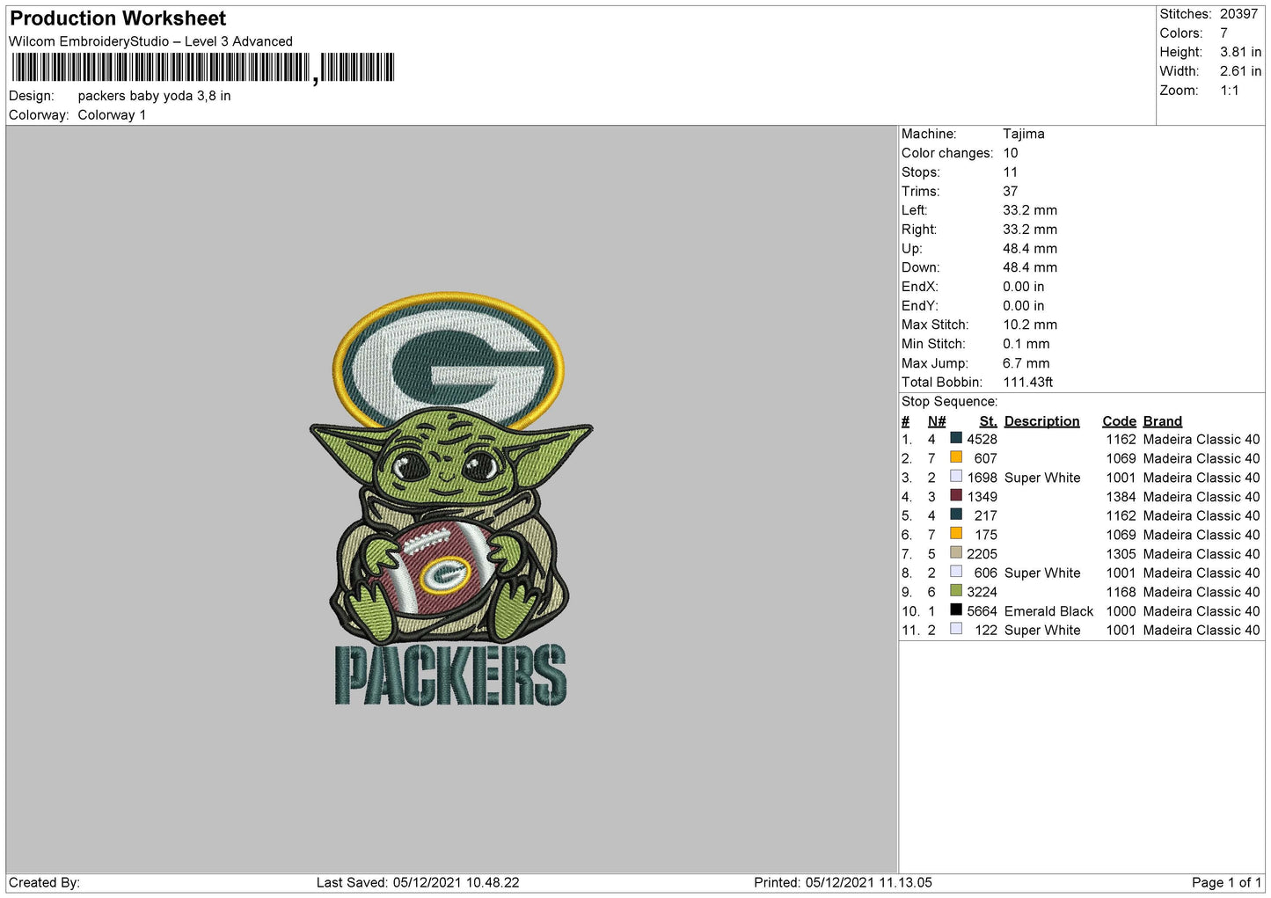Click the Max Stitch value 10.2 mm
Image resolution: width=1271 pixels, height=898 pixels.
pyautogui.click(x=1030, y=325)
